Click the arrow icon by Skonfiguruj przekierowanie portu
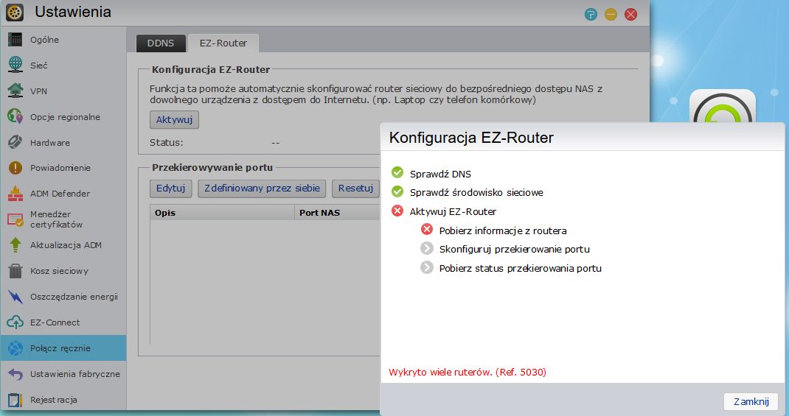Viewport: 789px width, 416px height. [427, 248]
